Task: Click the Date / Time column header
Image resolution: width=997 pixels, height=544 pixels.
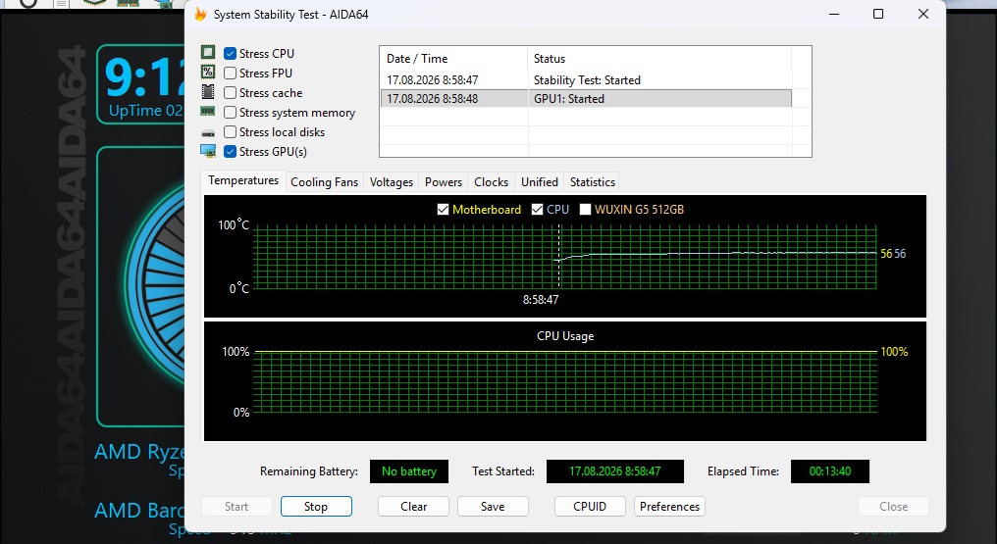Action: pos(453,59)
